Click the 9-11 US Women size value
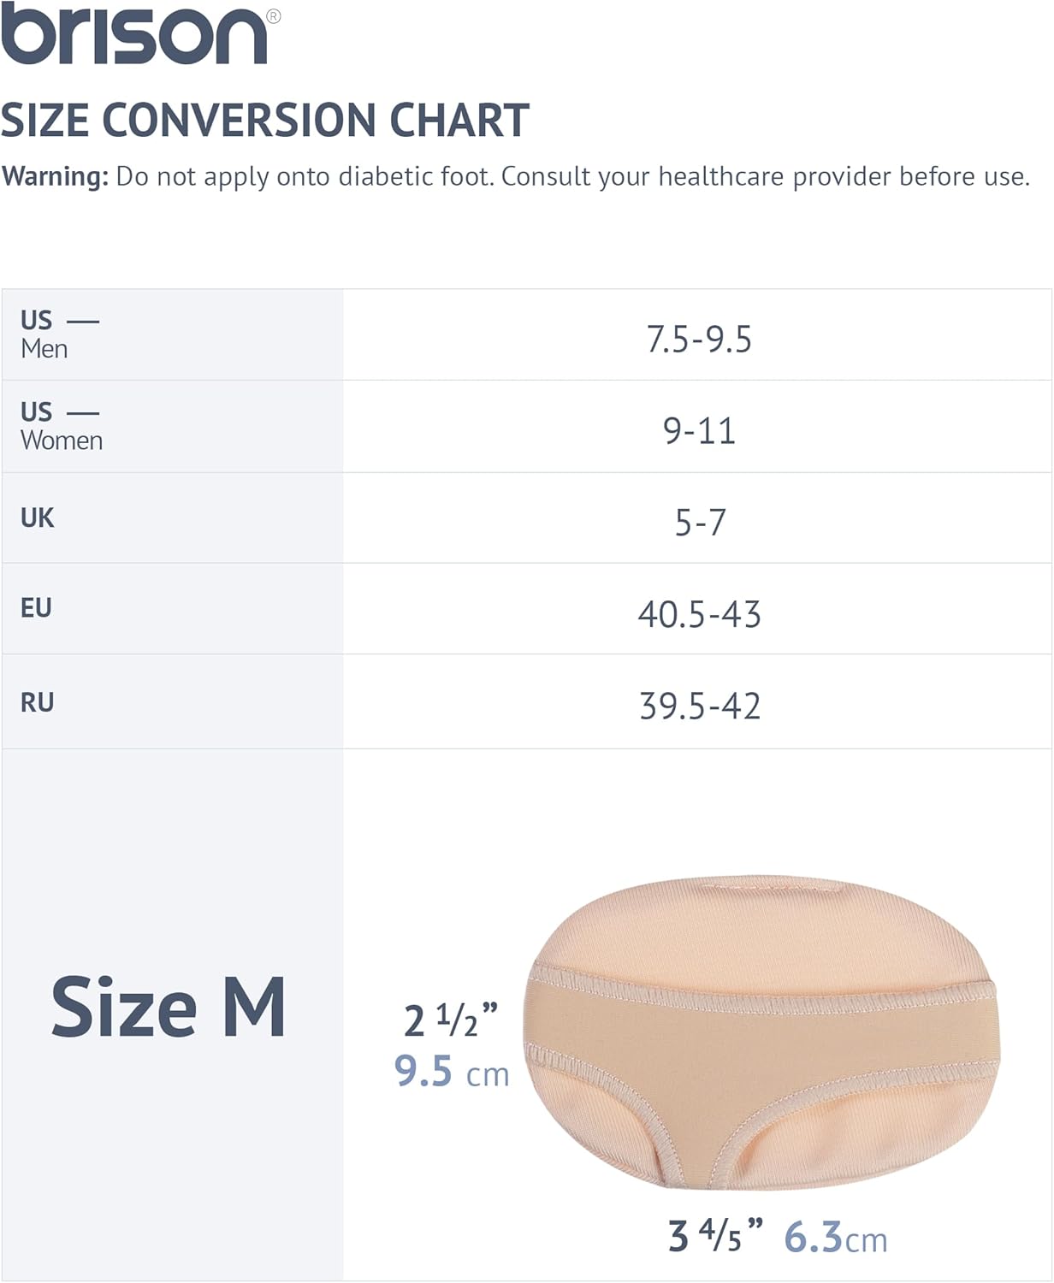Image resolution: width=1054 pixels, height=1283 pixels. point(699,430)
